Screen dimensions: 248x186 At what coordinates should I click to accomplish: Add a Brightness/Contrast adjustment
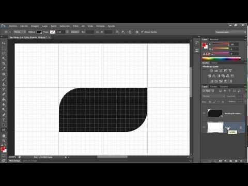(212, 71)
